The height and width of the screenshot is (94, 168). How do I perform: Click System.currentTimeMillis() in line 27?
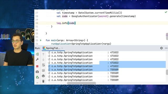coord(103,13)
